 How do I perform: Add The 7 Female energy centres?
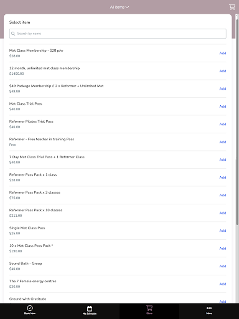pyautogui.click(x=223, y=284)
